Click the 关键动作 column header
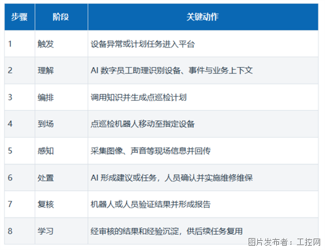 (203, 17)
